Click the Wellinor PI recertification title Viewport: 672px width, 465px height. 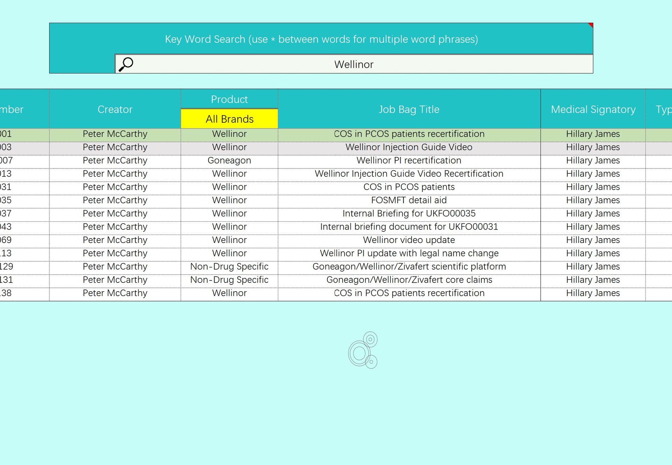coord(409,160)
